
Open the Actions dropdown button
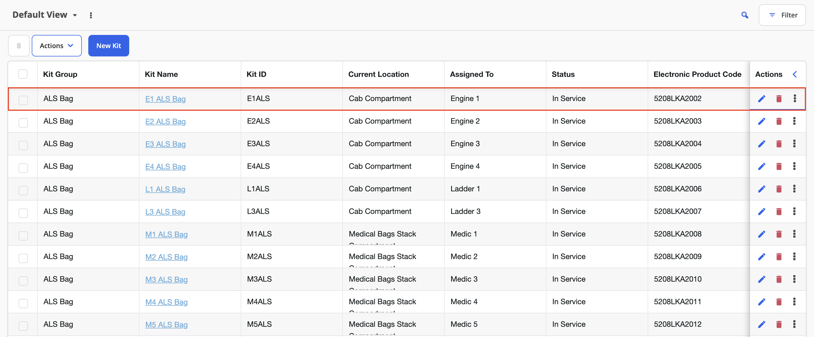[57, 46]
